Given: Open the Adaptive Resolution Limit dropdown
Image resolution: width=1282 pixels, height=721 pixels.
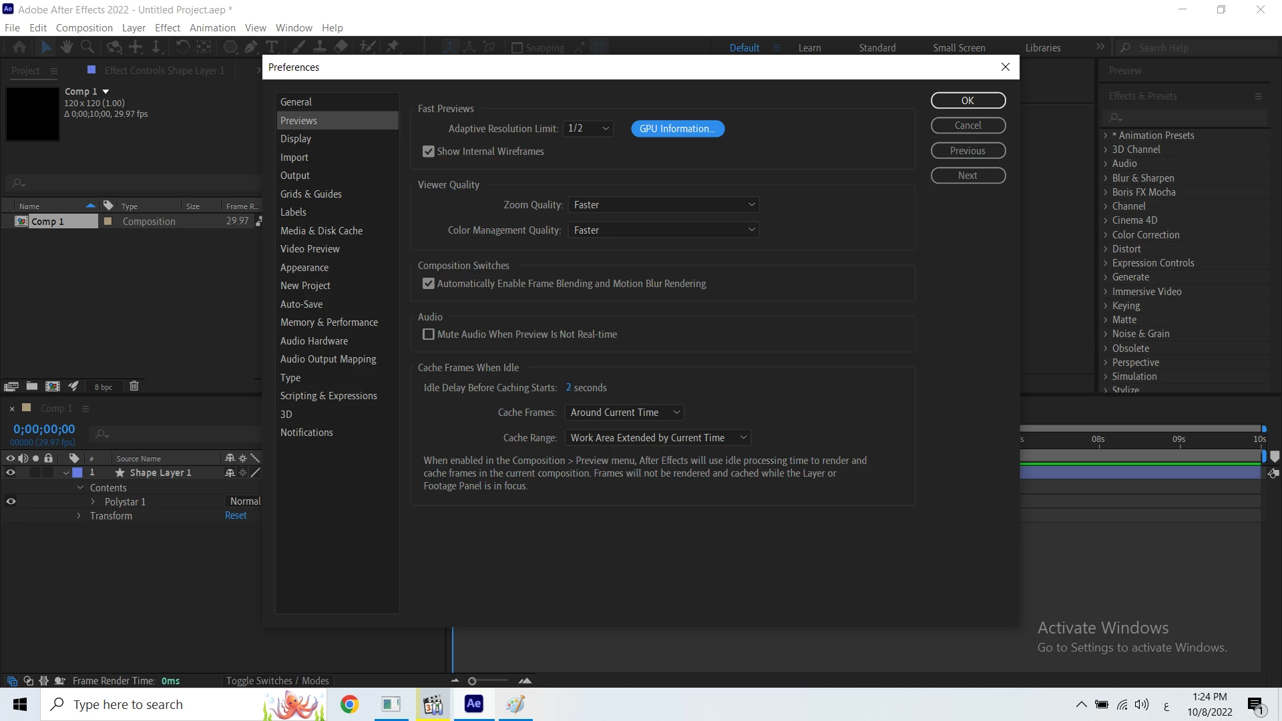Looking at the screenshot, I should coord(588,128).
